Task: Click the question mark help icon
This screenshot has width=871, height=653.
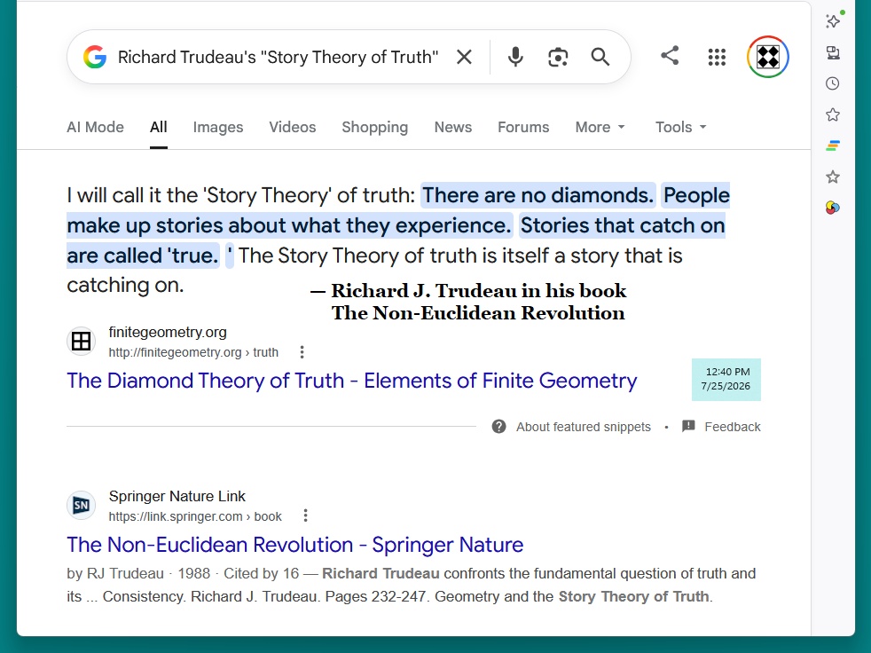Action: coord(498,426)
